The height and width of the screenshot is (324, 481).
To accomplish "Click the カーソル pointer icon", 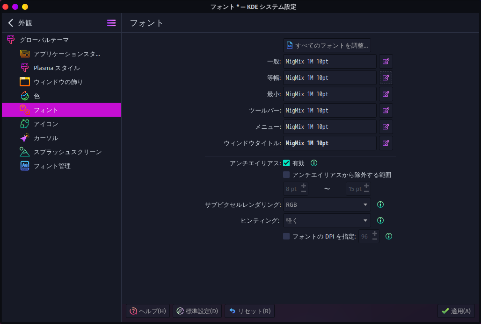I will 25,138.
